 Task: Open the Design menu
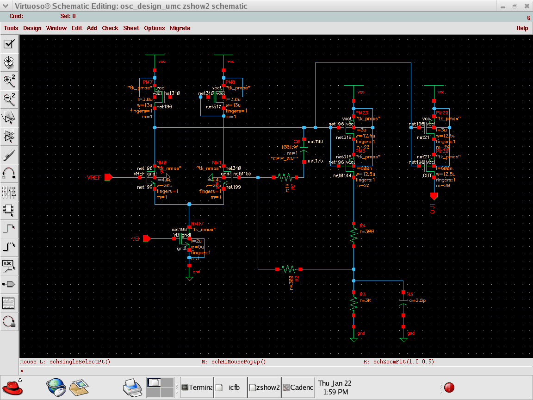pyautogui.click(x=32, y=28)
